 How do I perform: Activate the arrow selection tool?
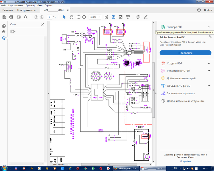(64, 17)
